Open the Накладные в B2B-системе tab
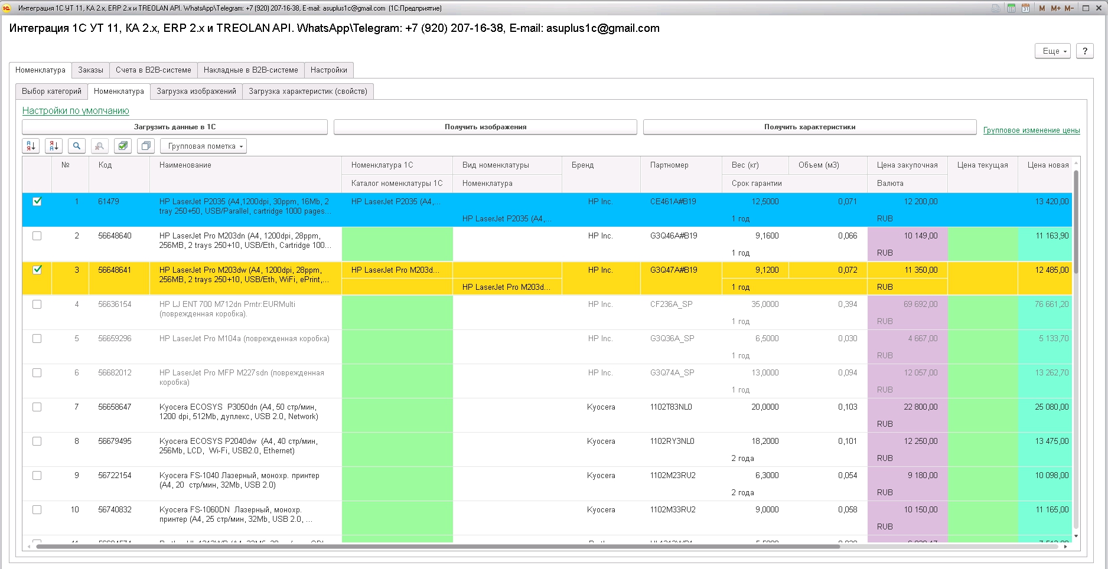 pyautogui.click(x=251, y=70)
